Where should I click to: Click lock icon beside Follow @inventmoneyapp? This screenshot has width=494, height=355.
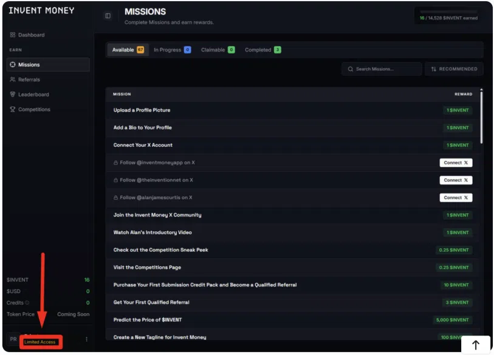(x=115, y=163)
